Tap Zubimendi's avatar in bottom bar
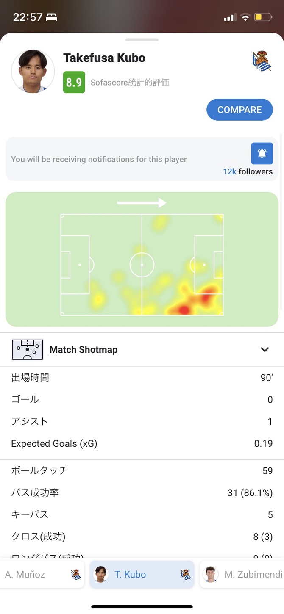 211,575
